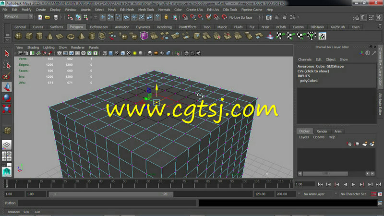
Task: Click frame 60 on the time slider
Action: (148, 183)
